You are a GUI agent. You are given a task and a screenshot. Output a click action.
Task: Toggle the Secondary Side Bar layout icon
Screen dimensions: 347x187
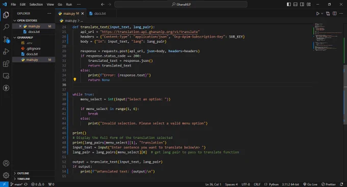click(x=302, y=4)
